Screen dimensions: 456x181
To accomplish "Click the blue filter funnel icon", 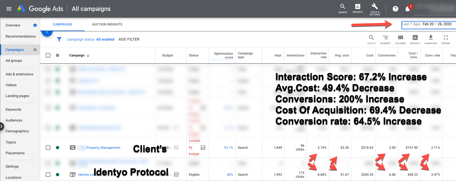I will tap(59, 39).
